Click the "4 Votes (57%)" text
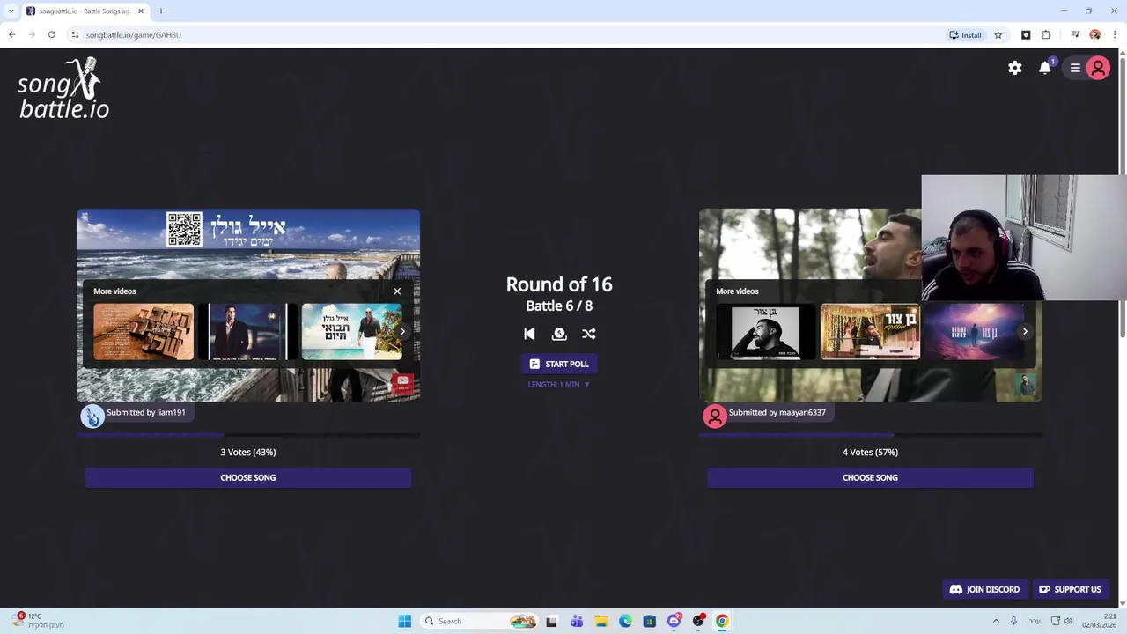 [x=870, y=452]
